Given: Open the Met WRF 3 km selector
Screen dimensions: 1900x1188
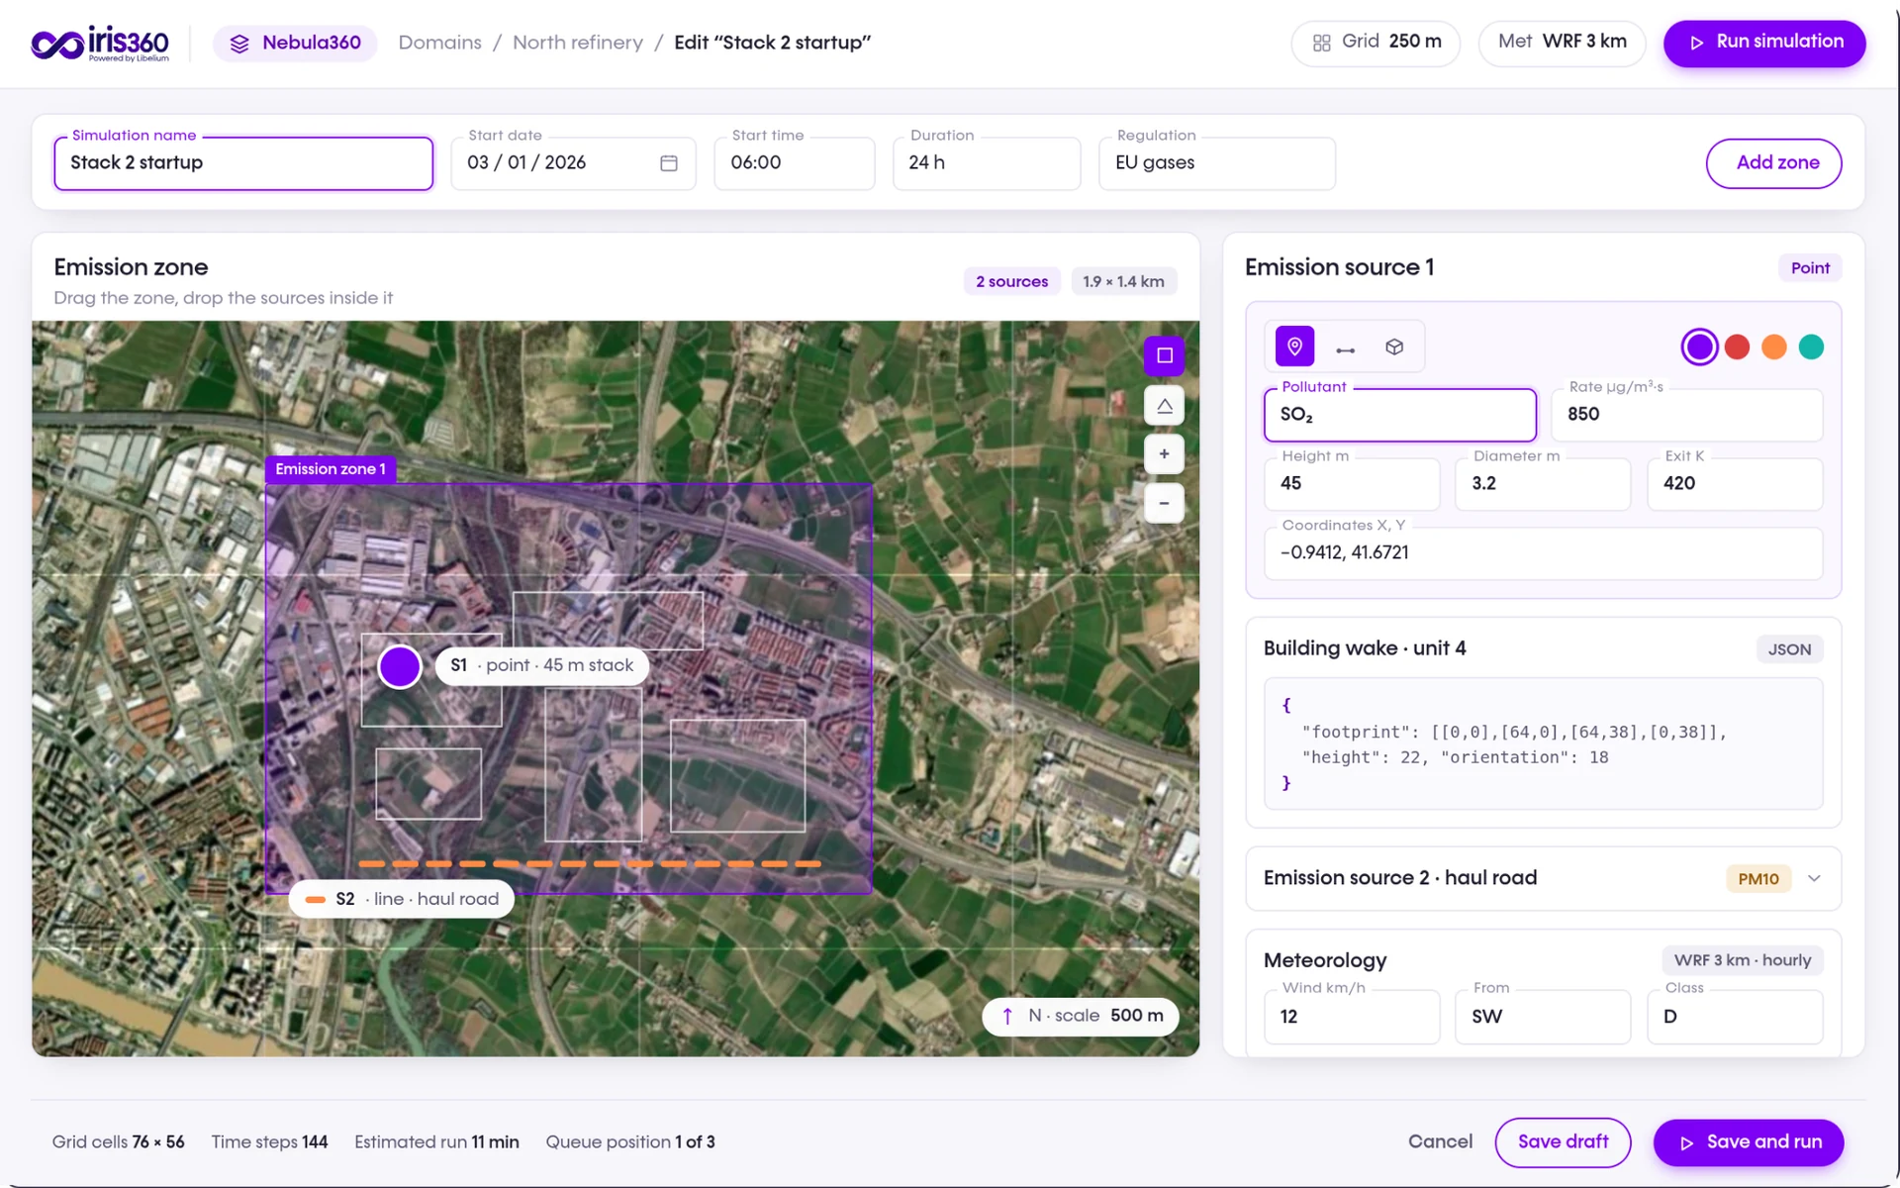Looking at the screenshot, I should pos(1562,43).
